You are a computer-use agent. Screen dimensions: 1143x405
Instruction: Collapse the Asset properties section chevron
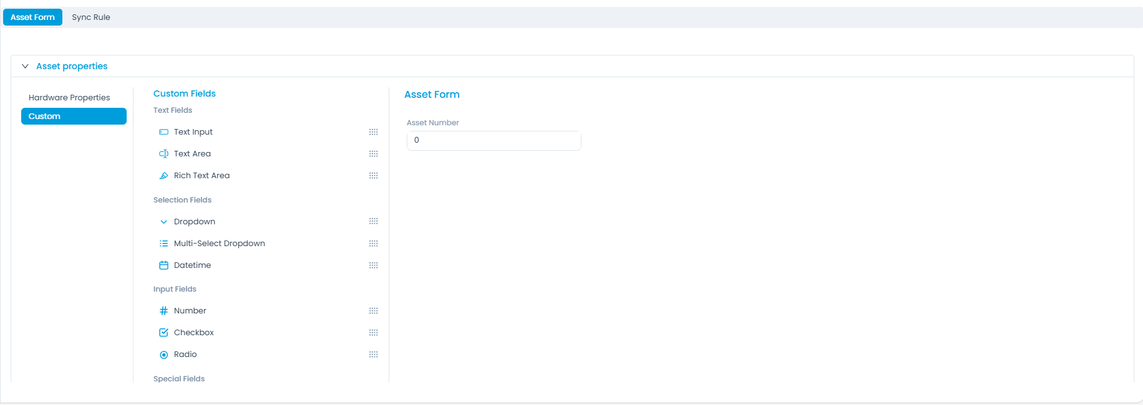coord(26,66)
